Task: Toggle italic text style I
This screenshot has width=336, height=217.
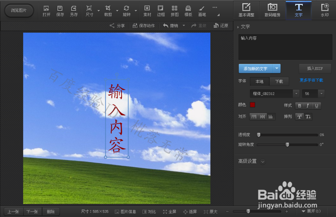Action: 308,106
